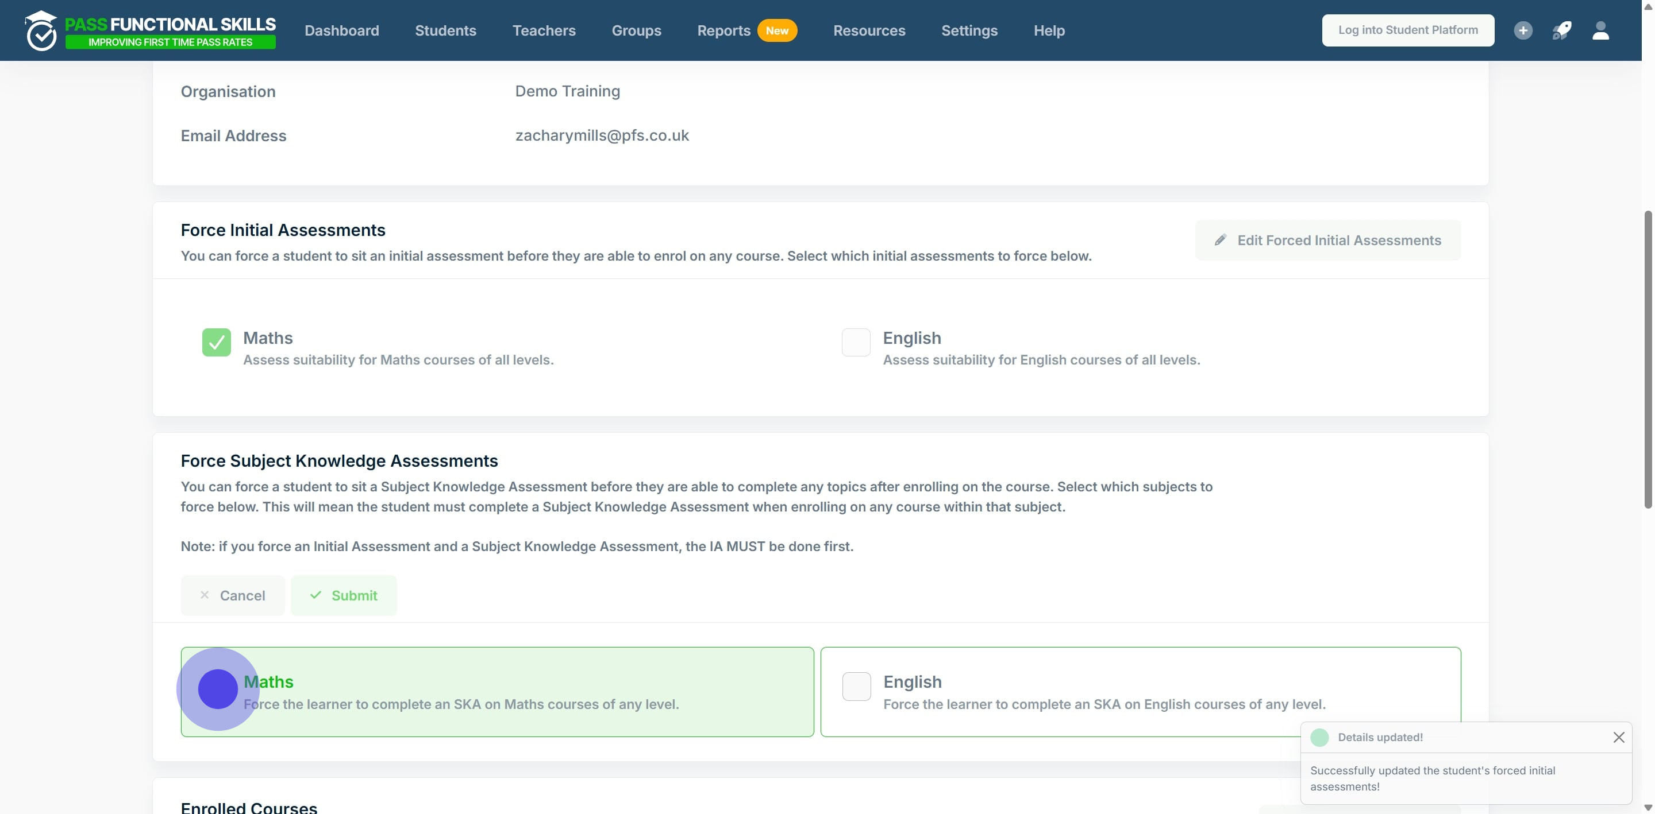1655x814 pixels.
Task: Click the Enrolled Courses heading
Action: coord(249,808)
